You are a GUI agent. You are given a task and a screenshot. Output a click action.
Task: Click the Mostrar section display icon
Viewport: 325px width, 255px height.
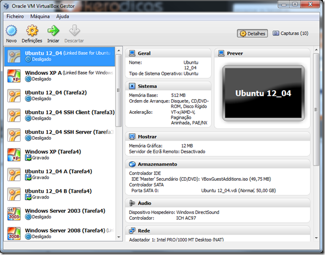click(132, 136)
